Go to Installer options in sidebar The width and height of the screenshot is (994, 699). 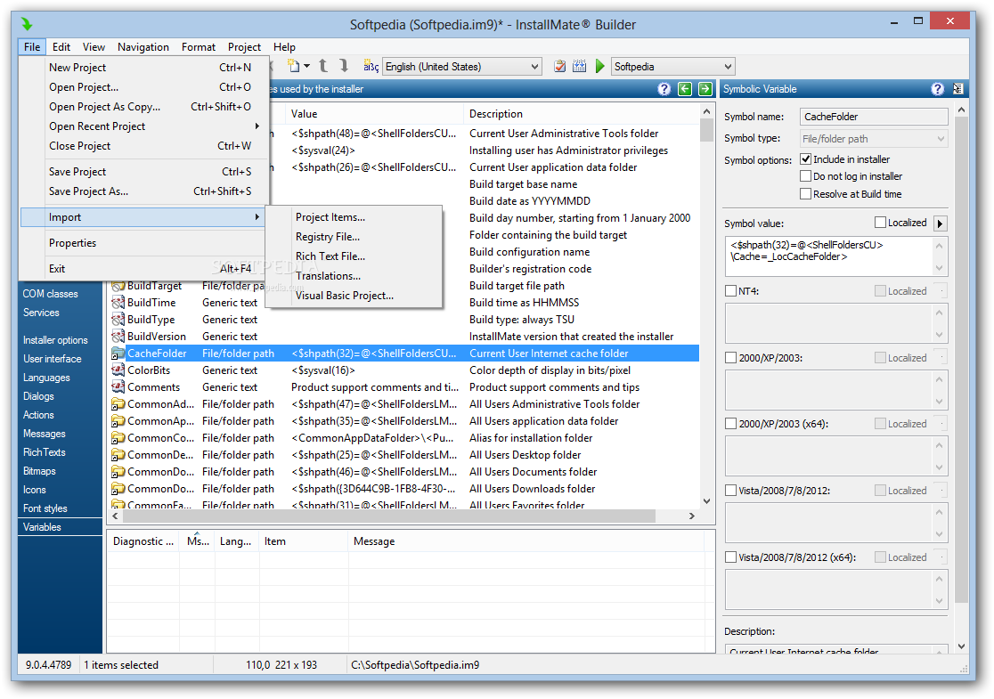pos(56,340)
